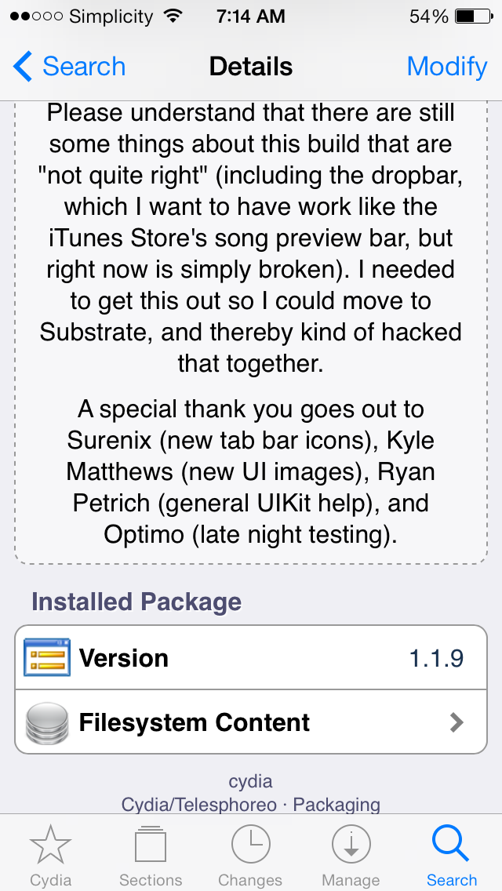The image size is (502, 891).
Task: Tap the Modify button
Action: (447, 67)
